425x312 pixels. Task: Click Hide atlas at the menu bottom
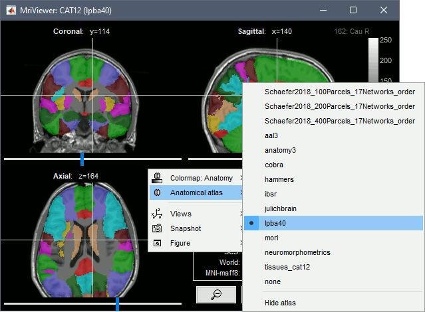click(x=280, y=303)
